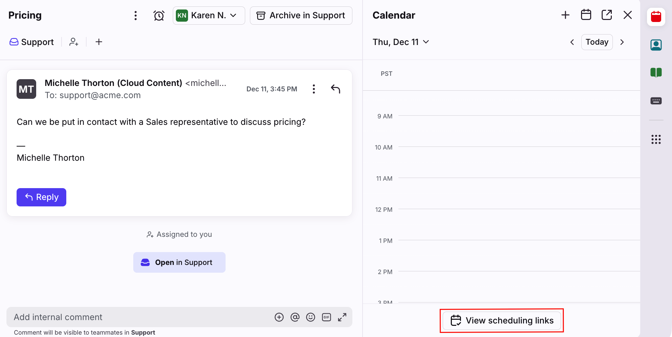Open contacts panel in sidebar

(x=656, y=45)
